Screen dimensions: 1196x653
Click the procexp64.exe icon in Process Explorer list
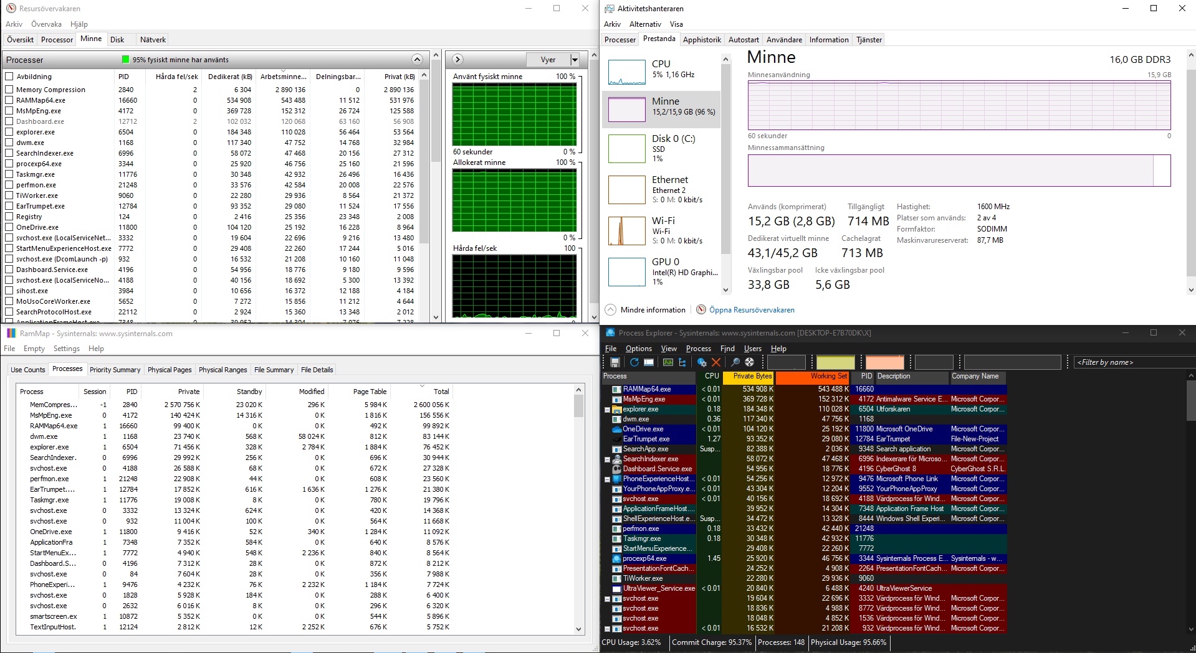click(617, 558)
